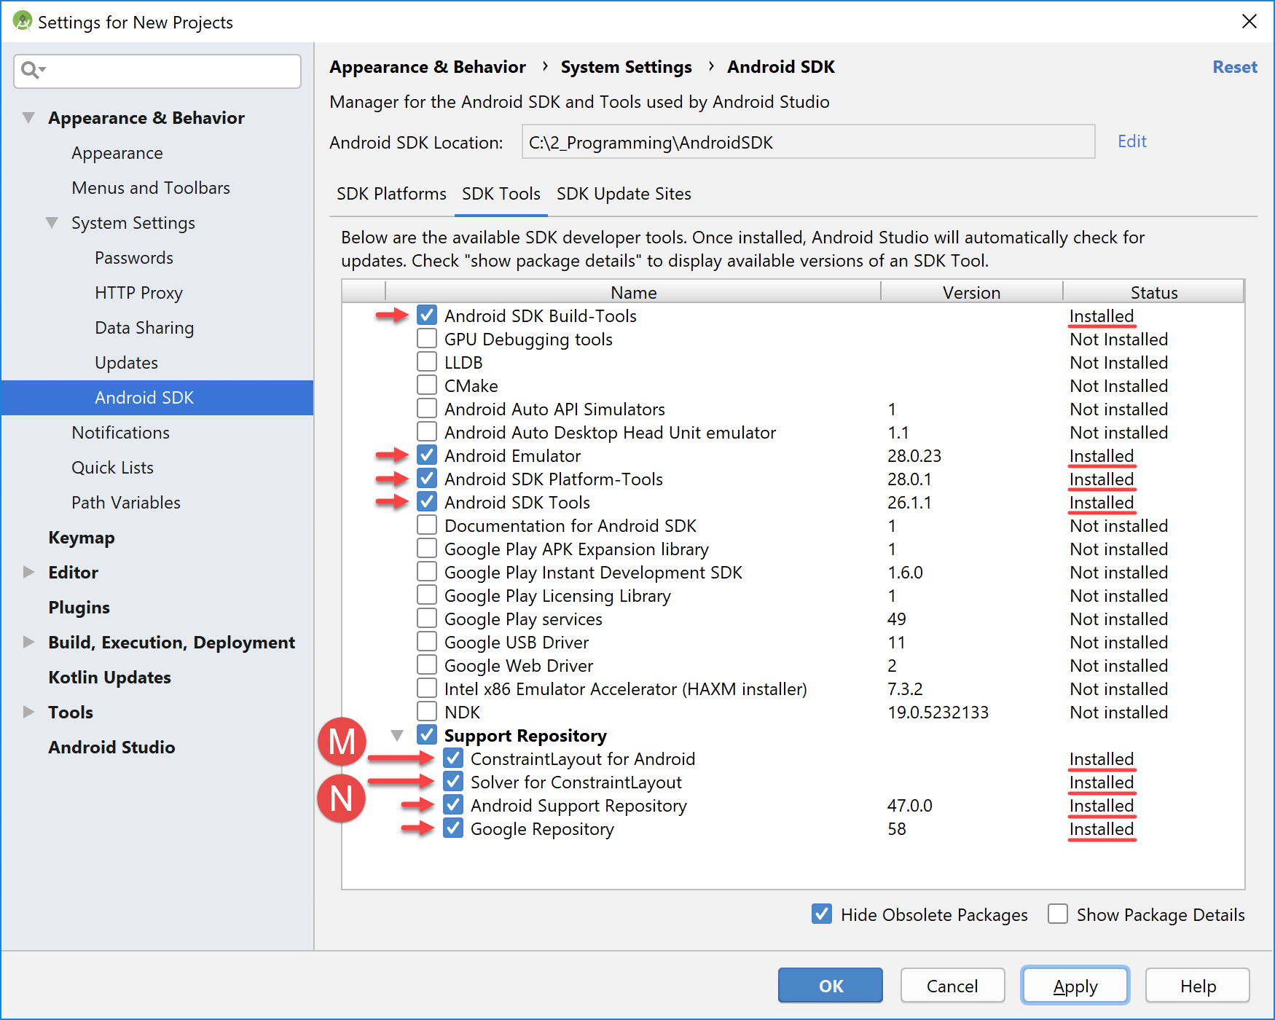Check GPU Debugging tools checkbox

tap(427, 339)
